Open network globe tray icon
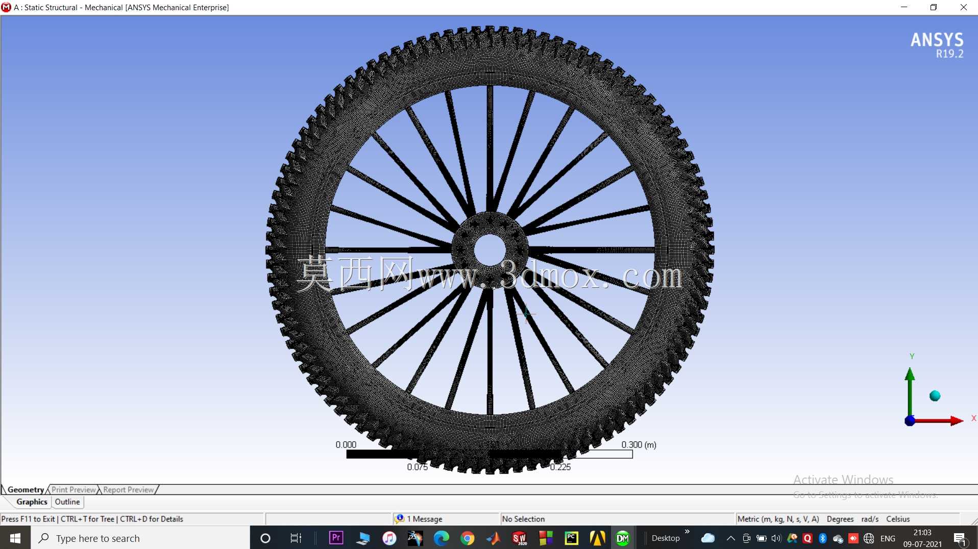Image resolution: width=978 pixels, height=549 pixels. (x=868, y=538)
